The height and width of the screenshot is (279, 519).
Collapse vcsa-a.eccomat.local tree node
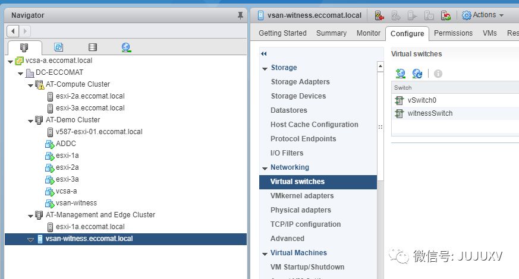10,62
